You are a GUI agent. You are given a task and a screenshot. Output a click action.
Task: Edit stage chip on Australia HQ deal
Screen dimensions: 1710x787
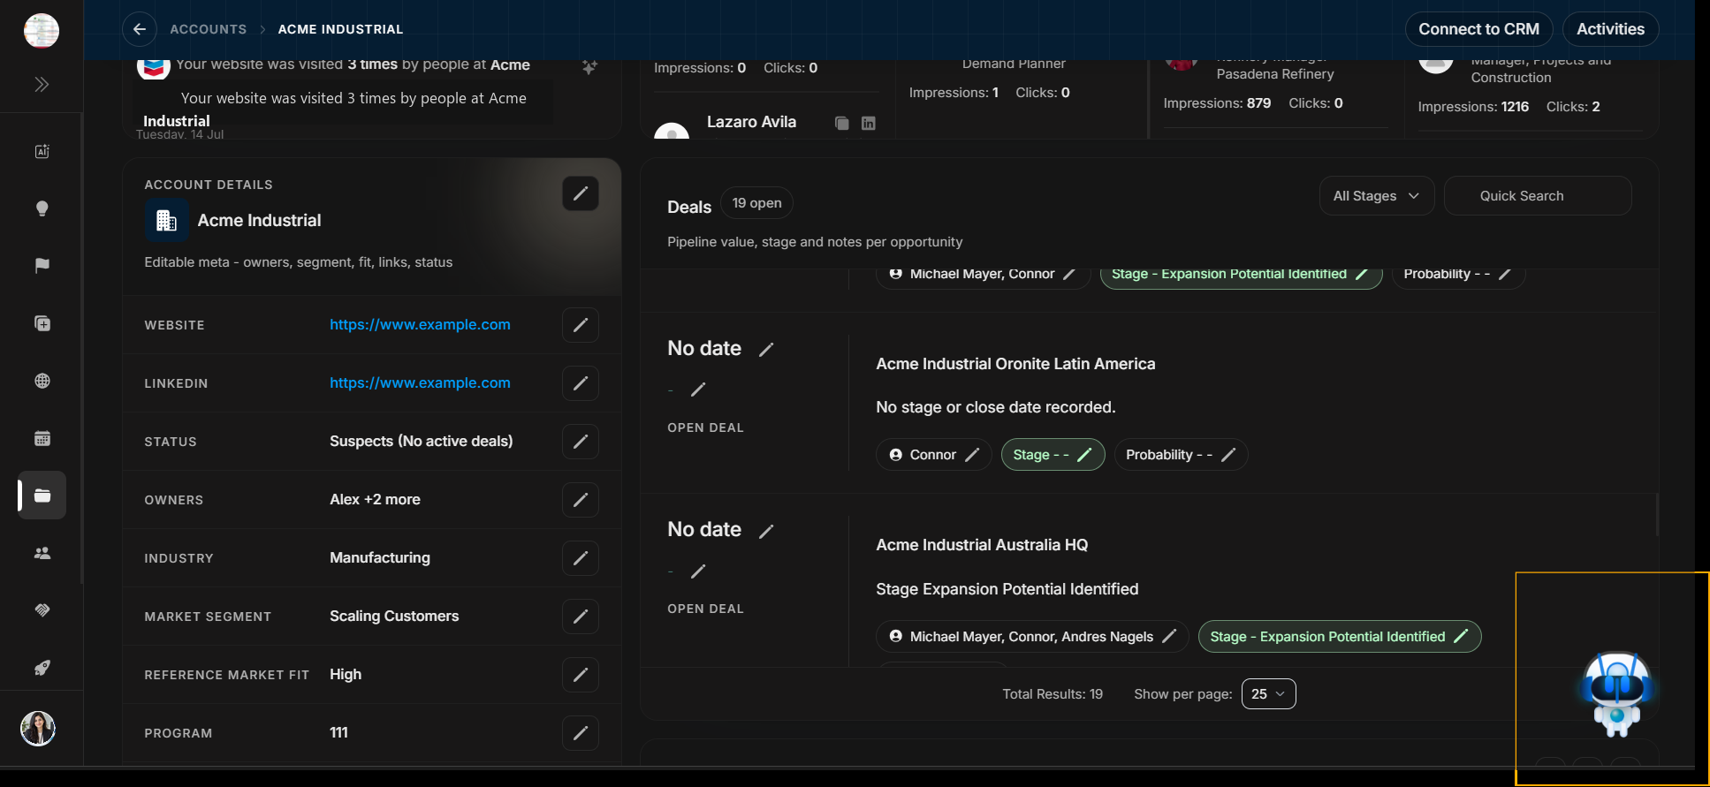point(1339,637)
